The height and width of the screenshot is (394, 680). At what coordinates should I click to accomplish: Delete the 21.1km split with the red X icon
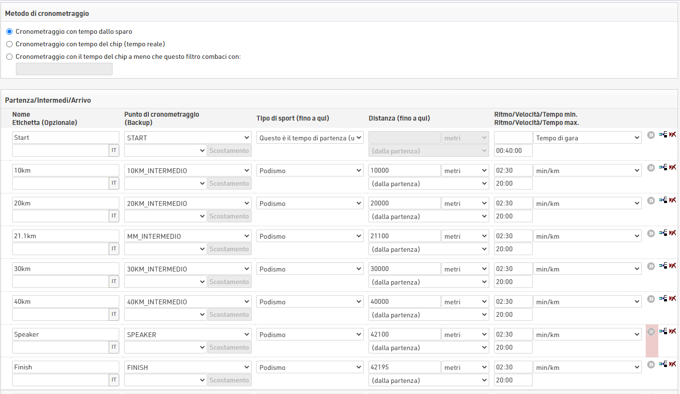pyautogui.click(x=672, y=233)
